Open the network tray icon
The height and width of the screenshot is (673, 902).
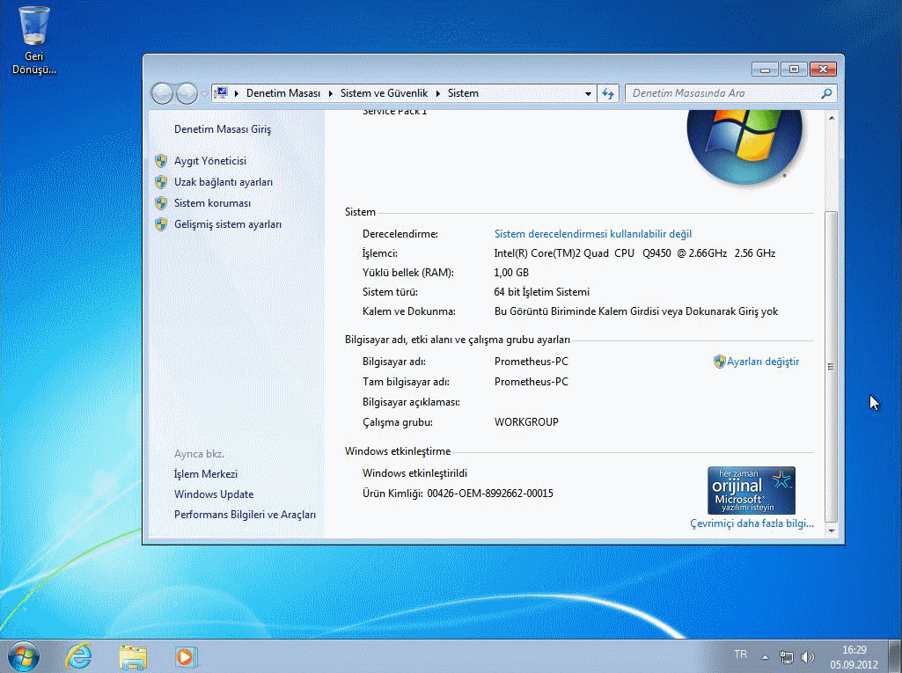pos(787,657)
